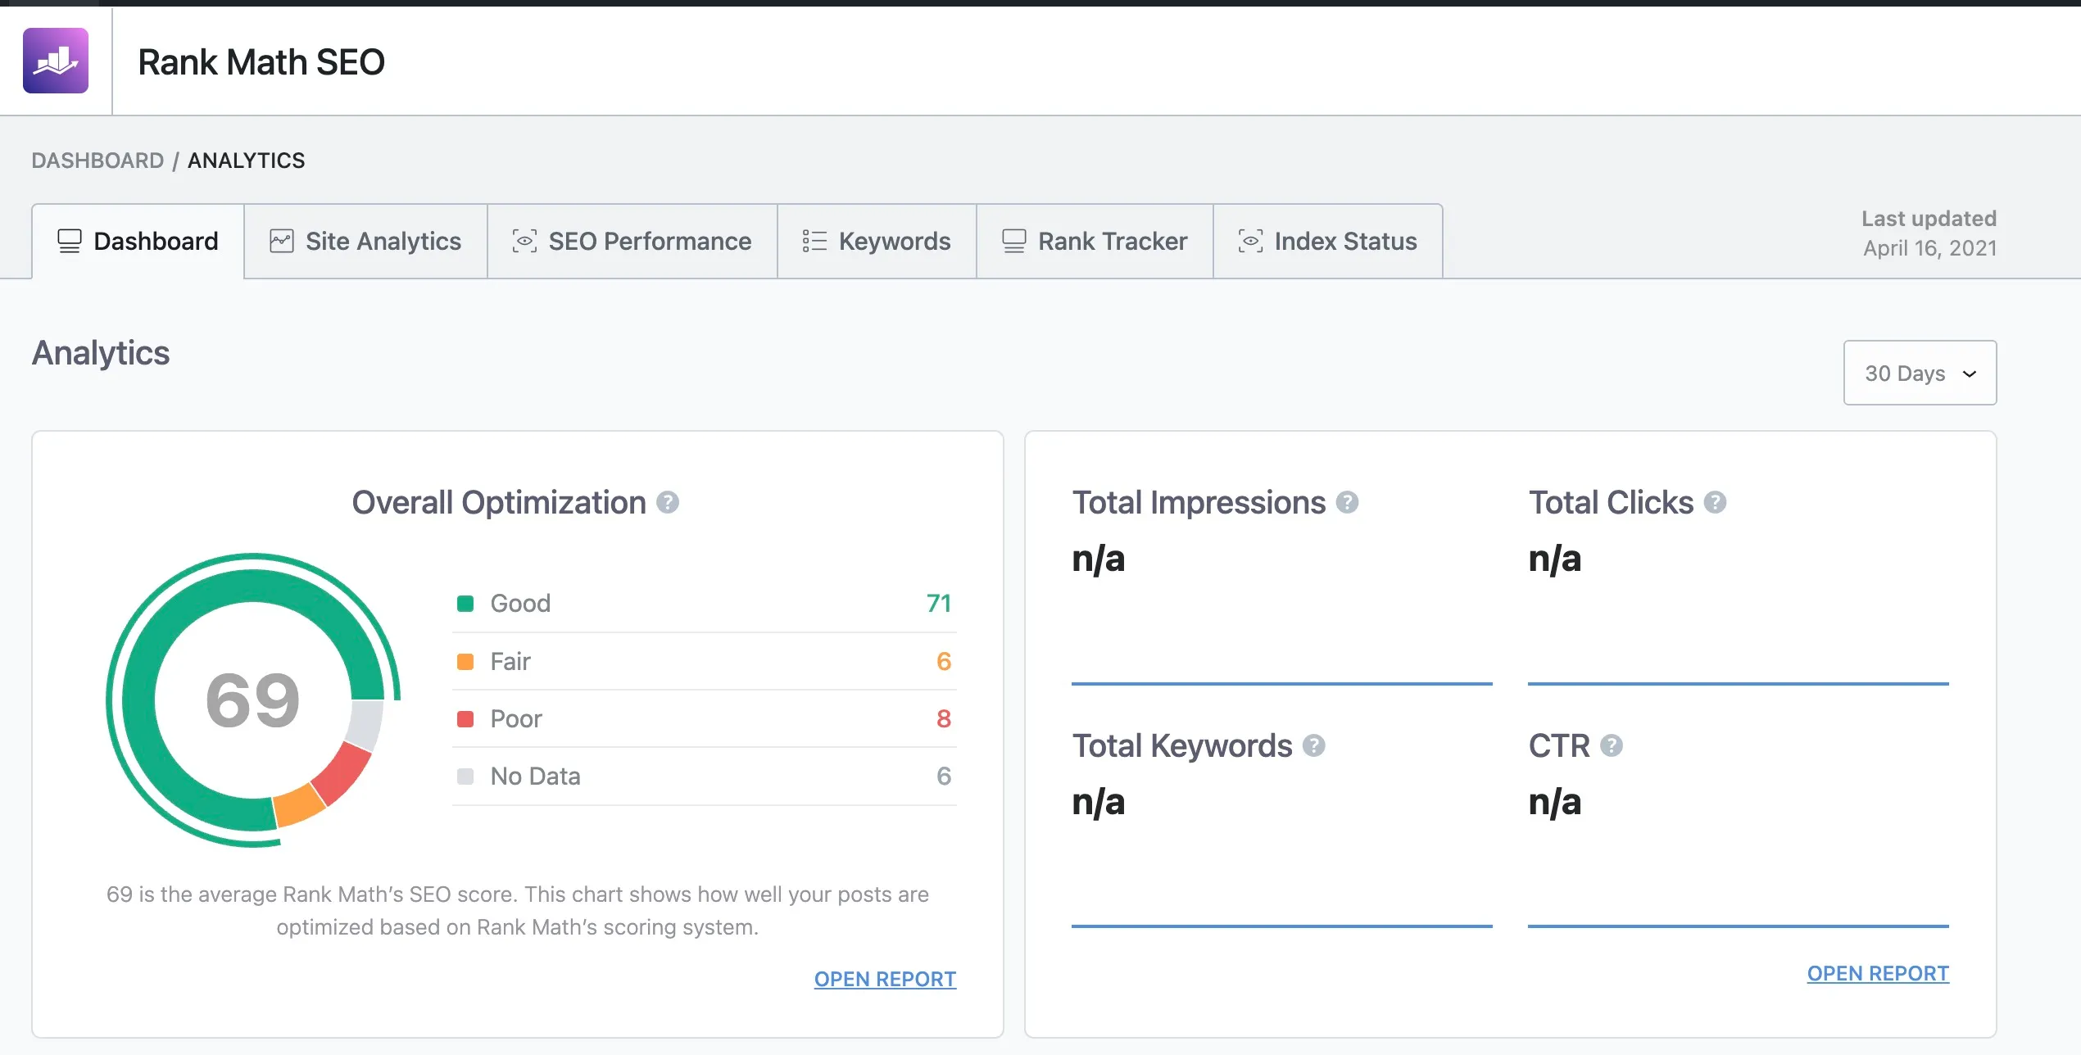2081x1055 pixels.
Task: Click the help icon beside Overall Optimization
Action: 668,502
